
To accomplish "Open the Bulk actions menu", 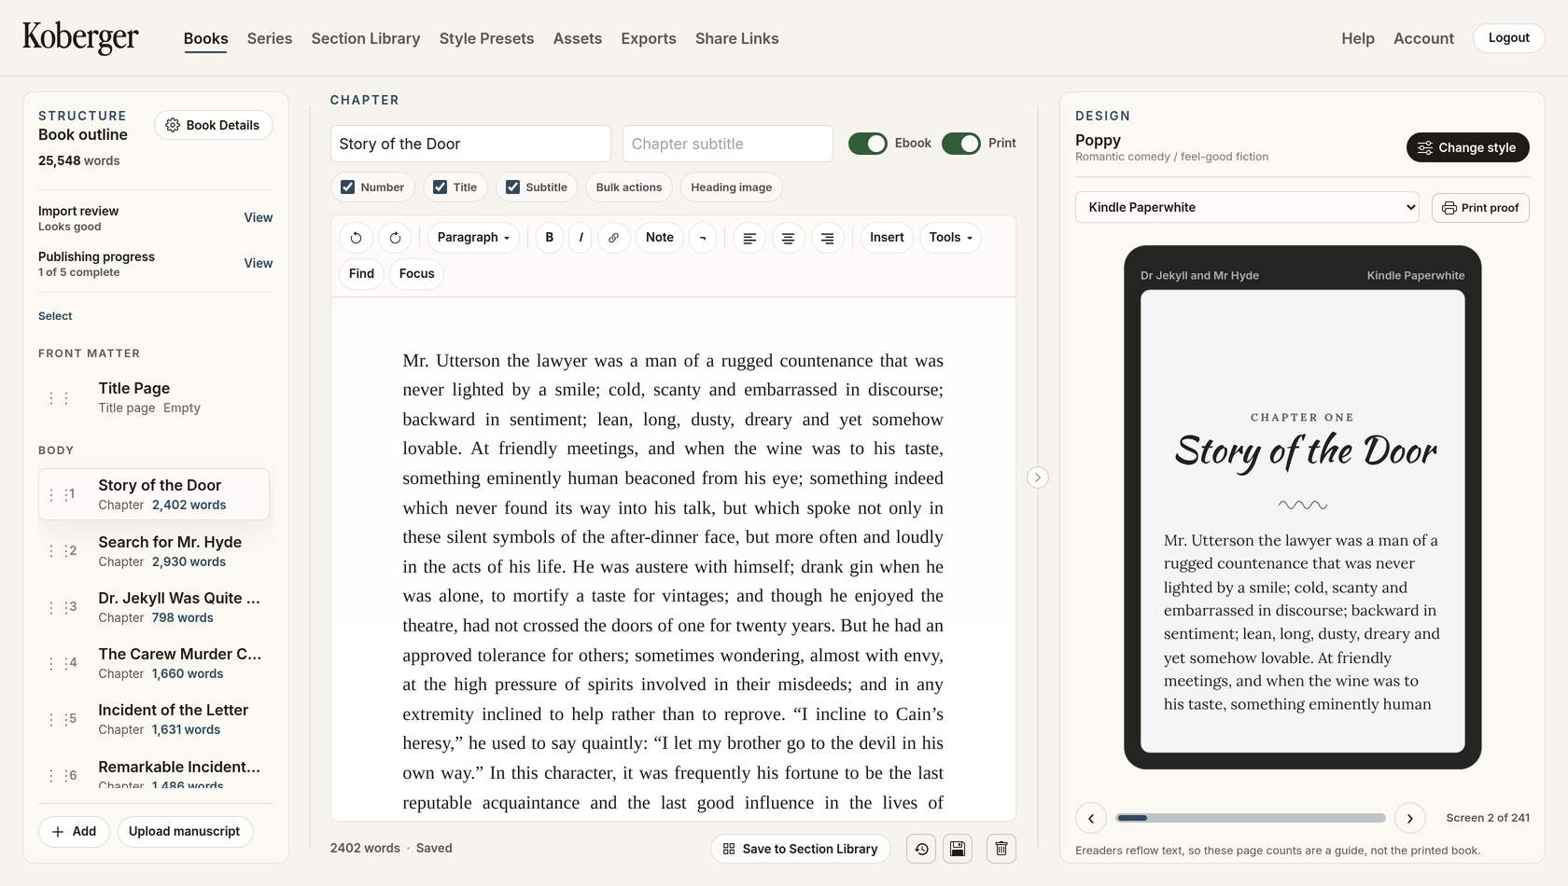I will pos(628,187).
